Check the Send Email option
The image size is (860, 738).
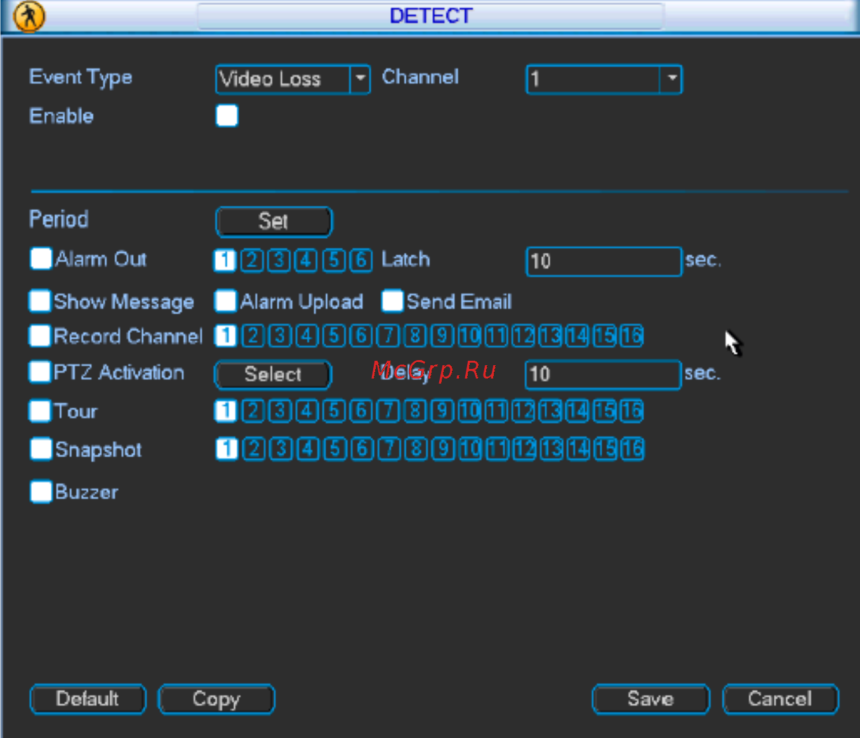tap(392, 301)
